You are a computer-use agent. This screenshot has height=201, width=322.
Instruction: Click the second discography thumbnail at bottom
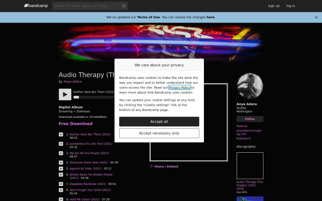point(250,198)
